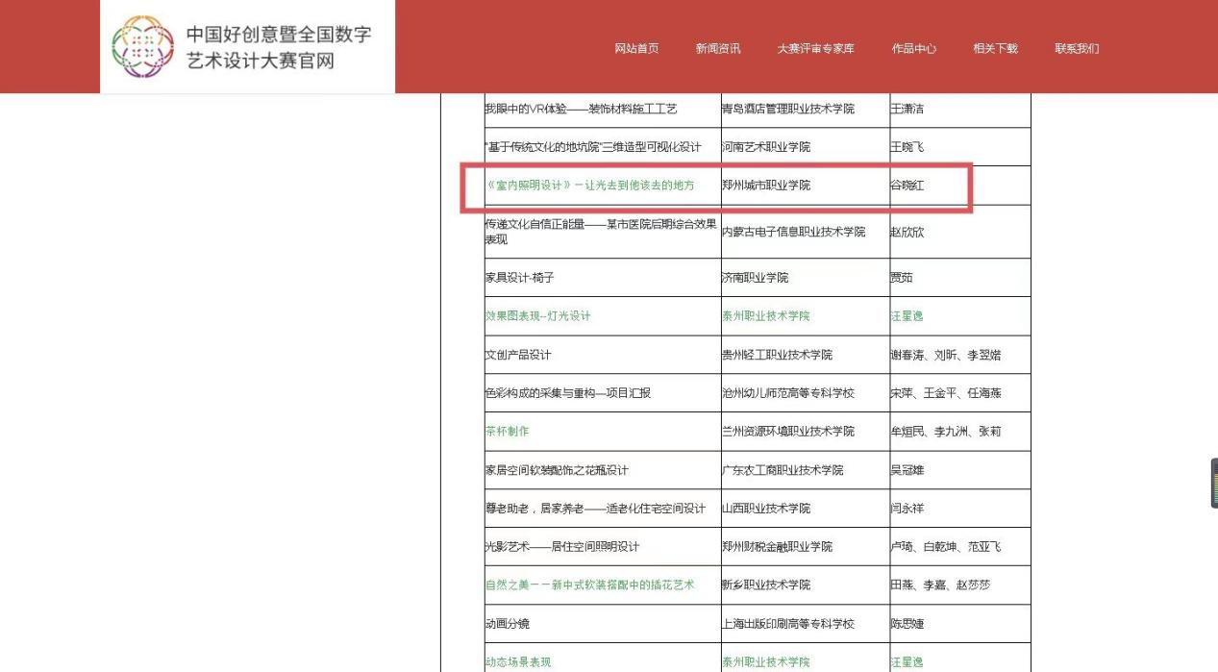This screenshot has width=1218, height=672.
Task: Click the 光影艺术——居住空间照明设计 entry
Action: pyautogui.click(x=561, y=547)
